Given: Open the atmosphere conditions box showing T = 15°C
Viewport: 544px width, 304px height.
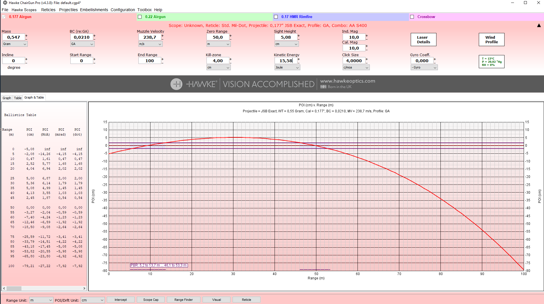Looking at the screenshot, I should [491, 62].
